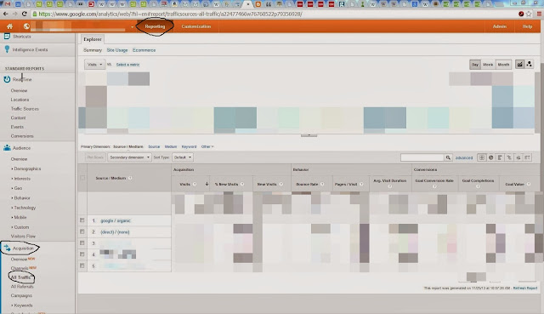Open the (direct) / (none) source link
This screenshot has width=544, height=314.
point(115,232)
